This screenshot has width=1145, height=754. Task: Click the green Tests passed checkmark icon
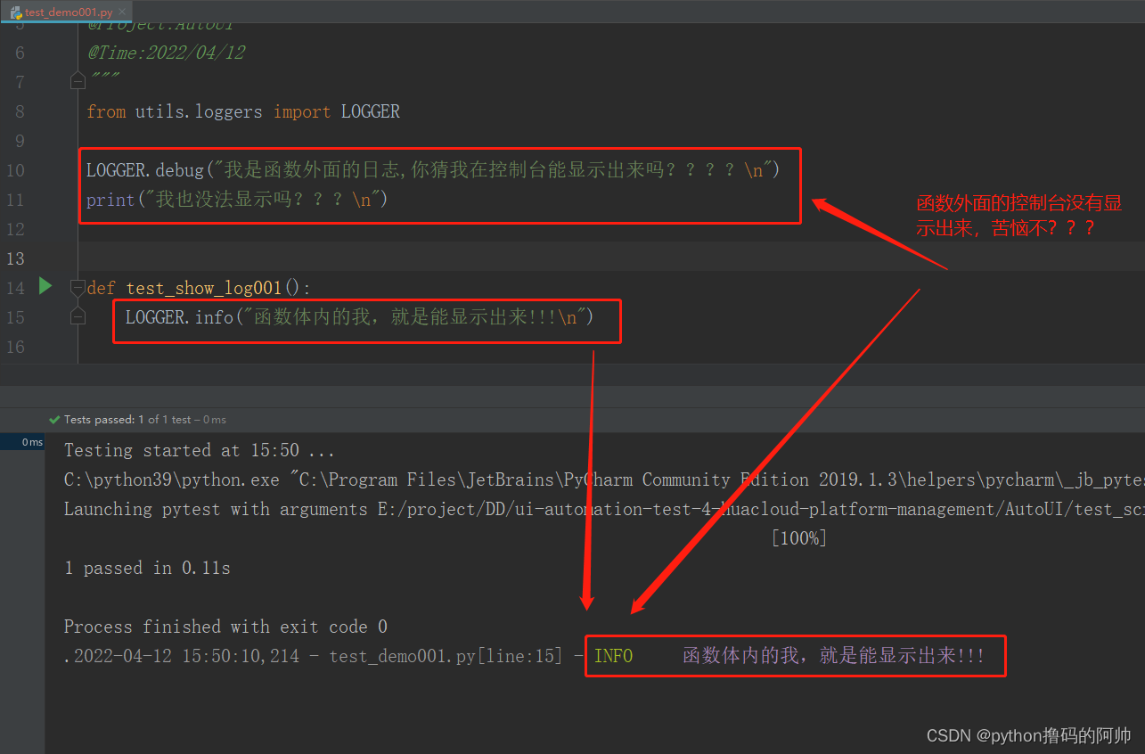pyautogui.click(x=55, y=420)
